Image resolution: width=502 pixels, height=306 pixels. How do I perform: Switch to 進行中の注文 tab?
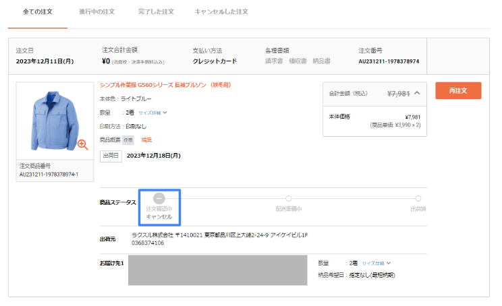pos(96,12)
